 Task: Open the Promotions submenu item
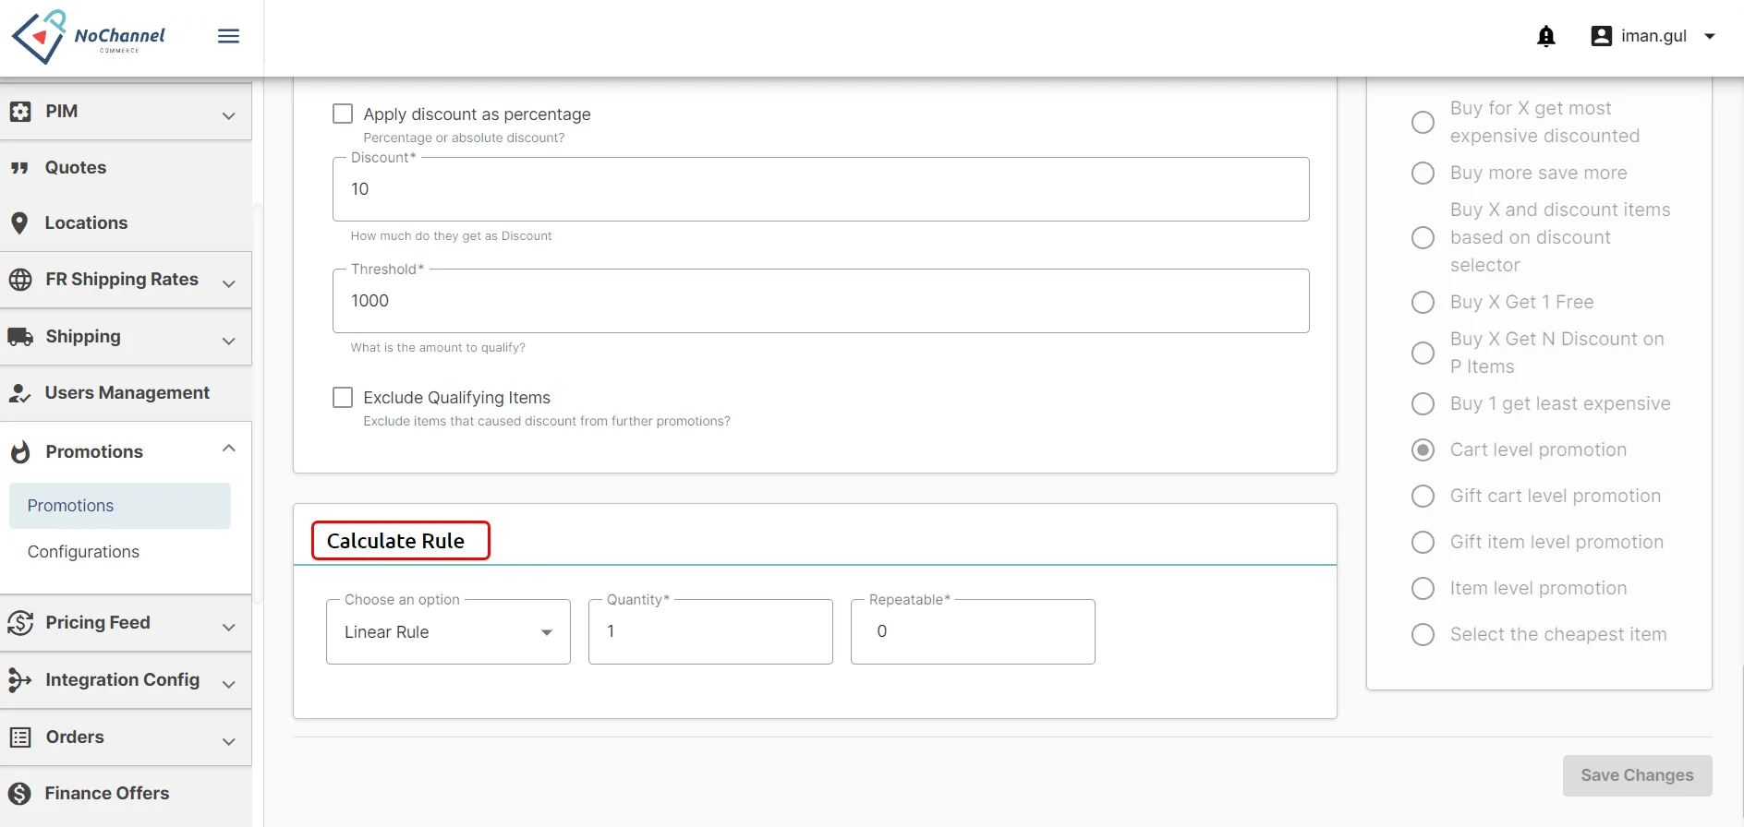coord(120,506)
